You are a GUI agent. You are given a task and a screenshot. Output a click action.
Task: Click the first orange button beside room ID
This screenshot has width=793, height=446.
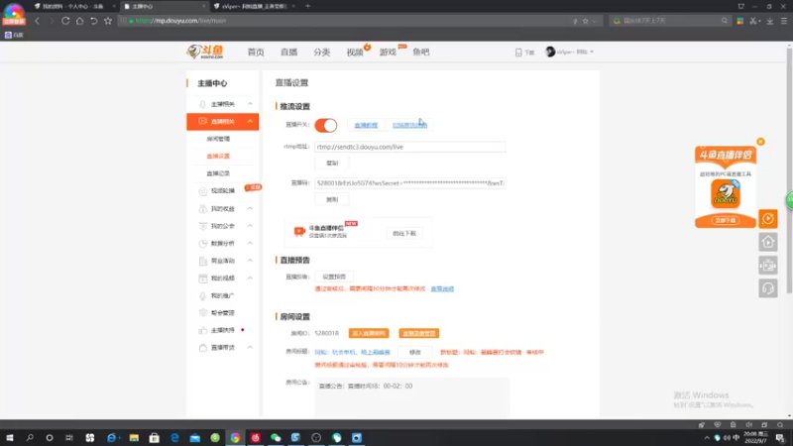point(369,333)
